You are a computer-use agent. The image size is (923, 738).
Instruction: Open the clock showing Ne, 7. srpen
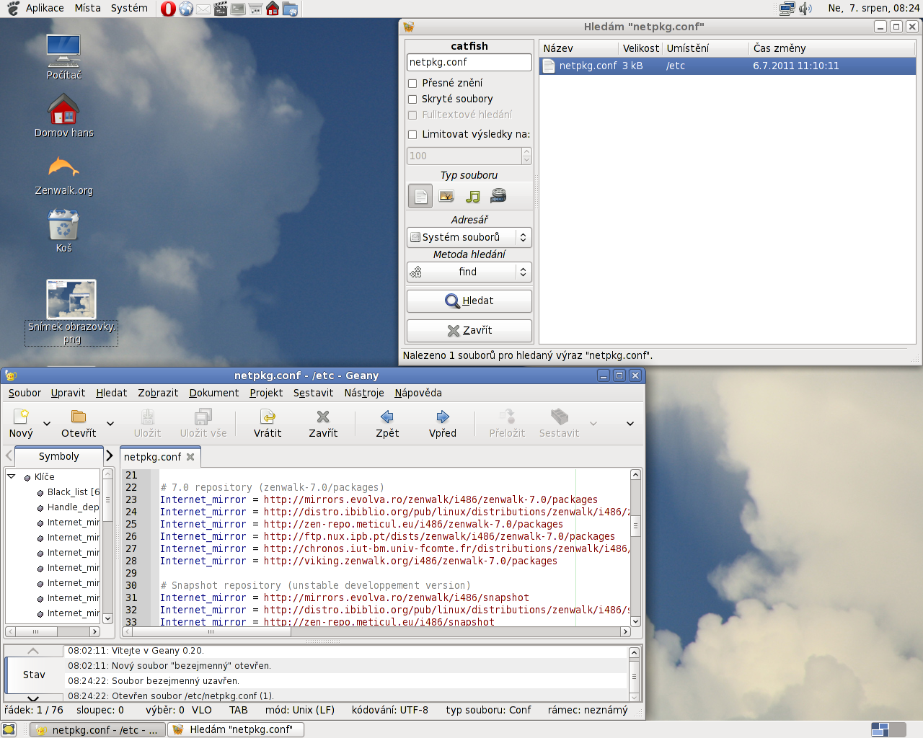click(x=873, y=8)
